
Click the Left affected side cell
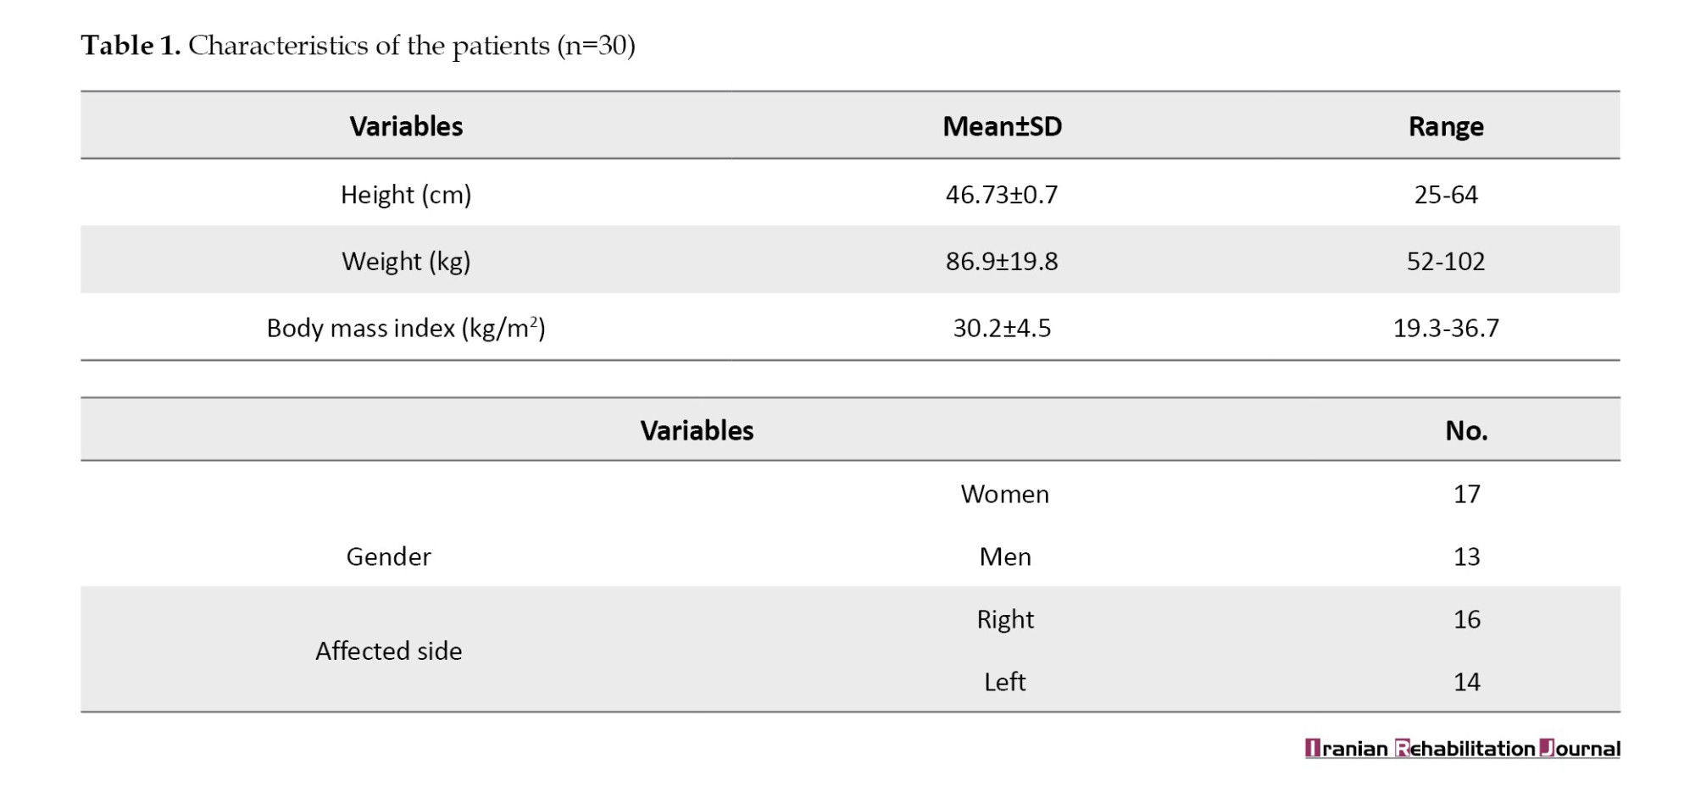tap(1005, 682)
